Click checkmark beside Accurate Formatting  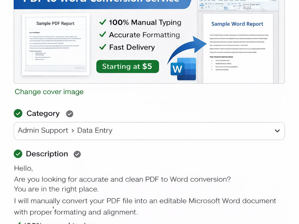point(103,34)
